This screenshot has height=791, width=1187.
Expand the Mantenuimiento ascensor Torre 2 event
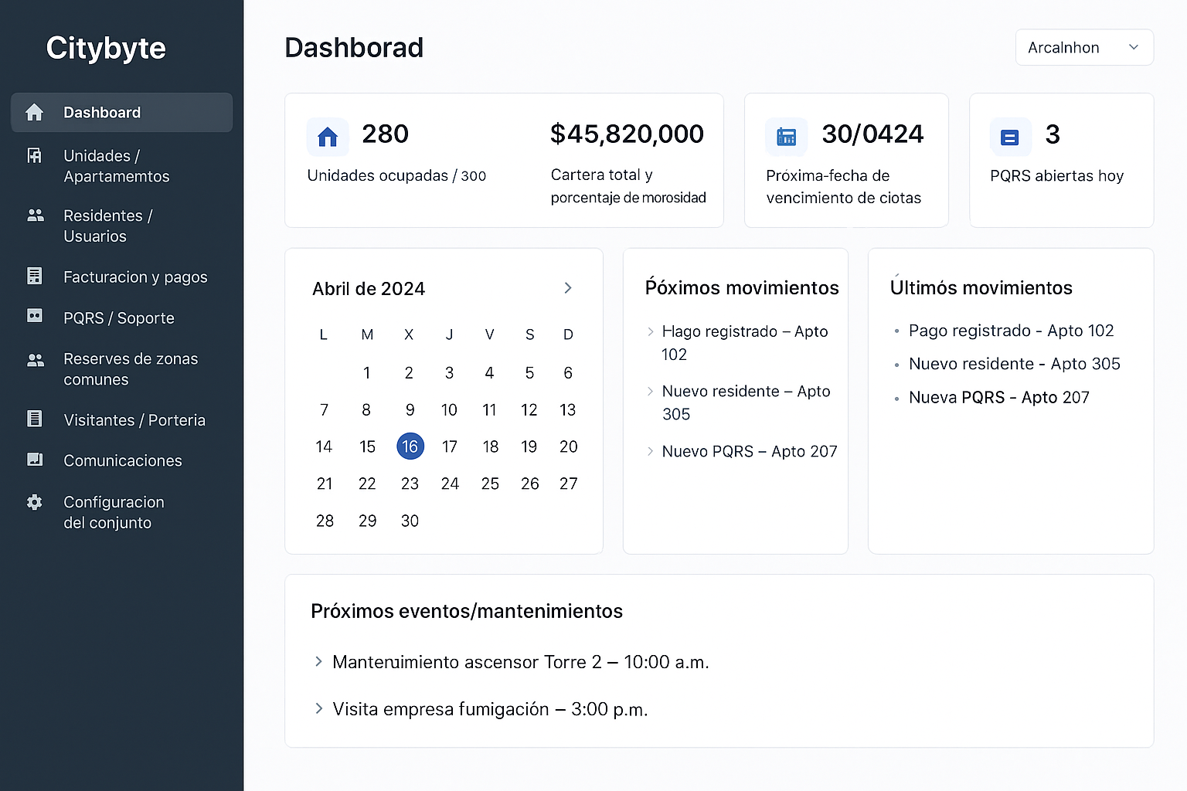(x=520, y=662)
